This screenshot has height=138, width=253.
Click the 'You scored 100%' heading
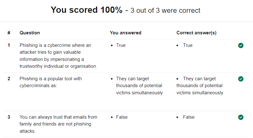click(87, 10)
